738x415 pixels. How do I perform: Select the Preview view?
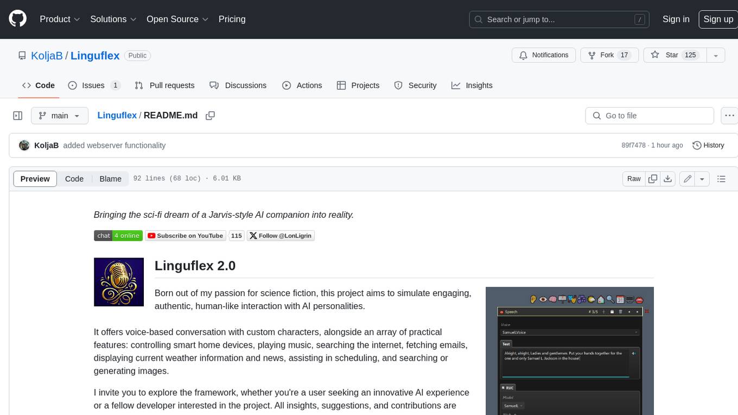pos(35,179)
